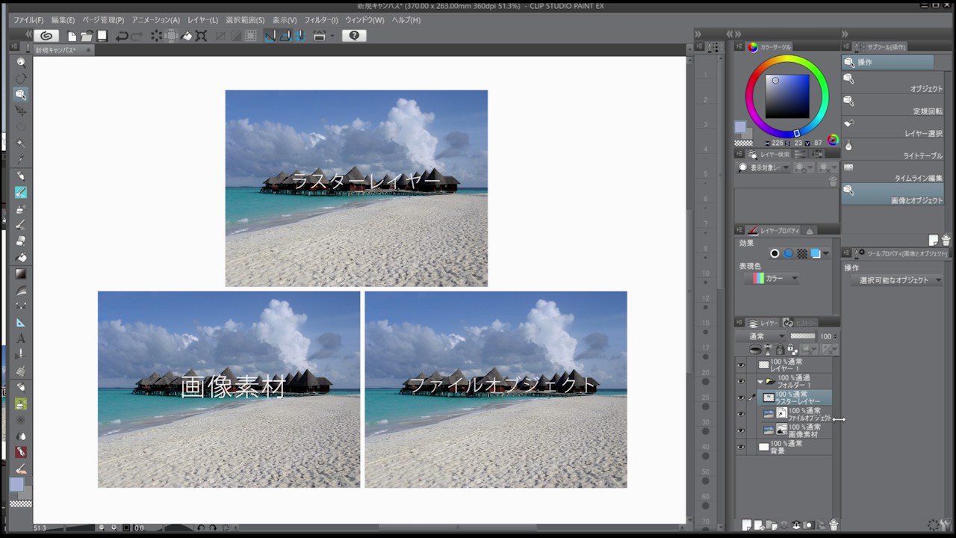
Task: Click the new layer folder icon
Action: [772, 525]
